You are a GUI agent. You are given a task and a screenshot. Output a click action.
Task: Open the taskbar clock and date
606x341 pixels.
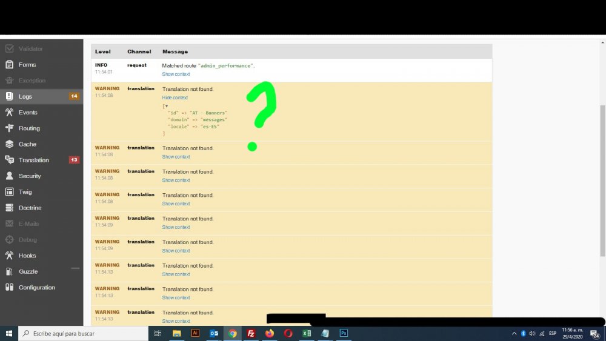point(573,333)
